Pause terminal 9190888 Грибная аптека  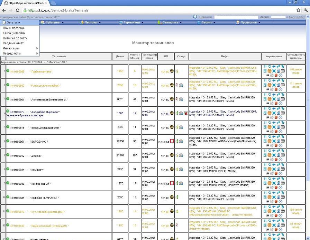coord(265,67)
